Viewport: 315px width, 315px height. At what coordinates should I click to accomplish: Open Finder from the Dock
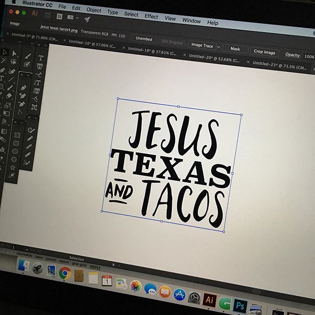point(24,266)
